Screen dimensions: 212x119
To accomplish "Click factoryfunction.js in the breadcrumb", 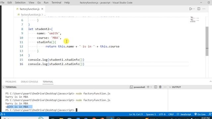I will tap(31, 15).
